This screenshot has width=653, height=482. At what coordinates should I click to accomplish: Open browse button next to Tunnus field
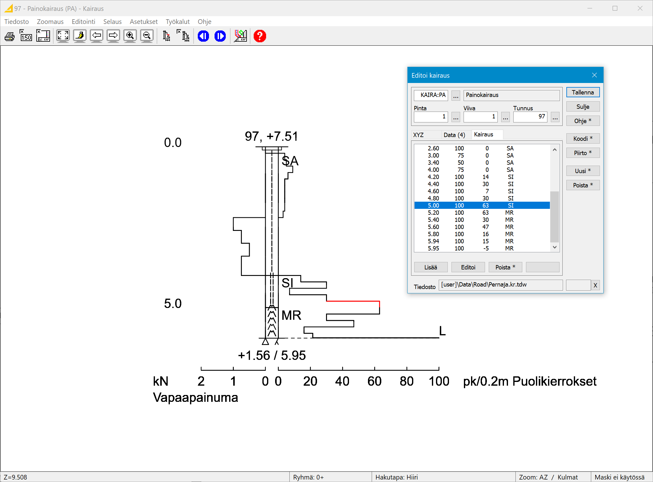[555, 117]
